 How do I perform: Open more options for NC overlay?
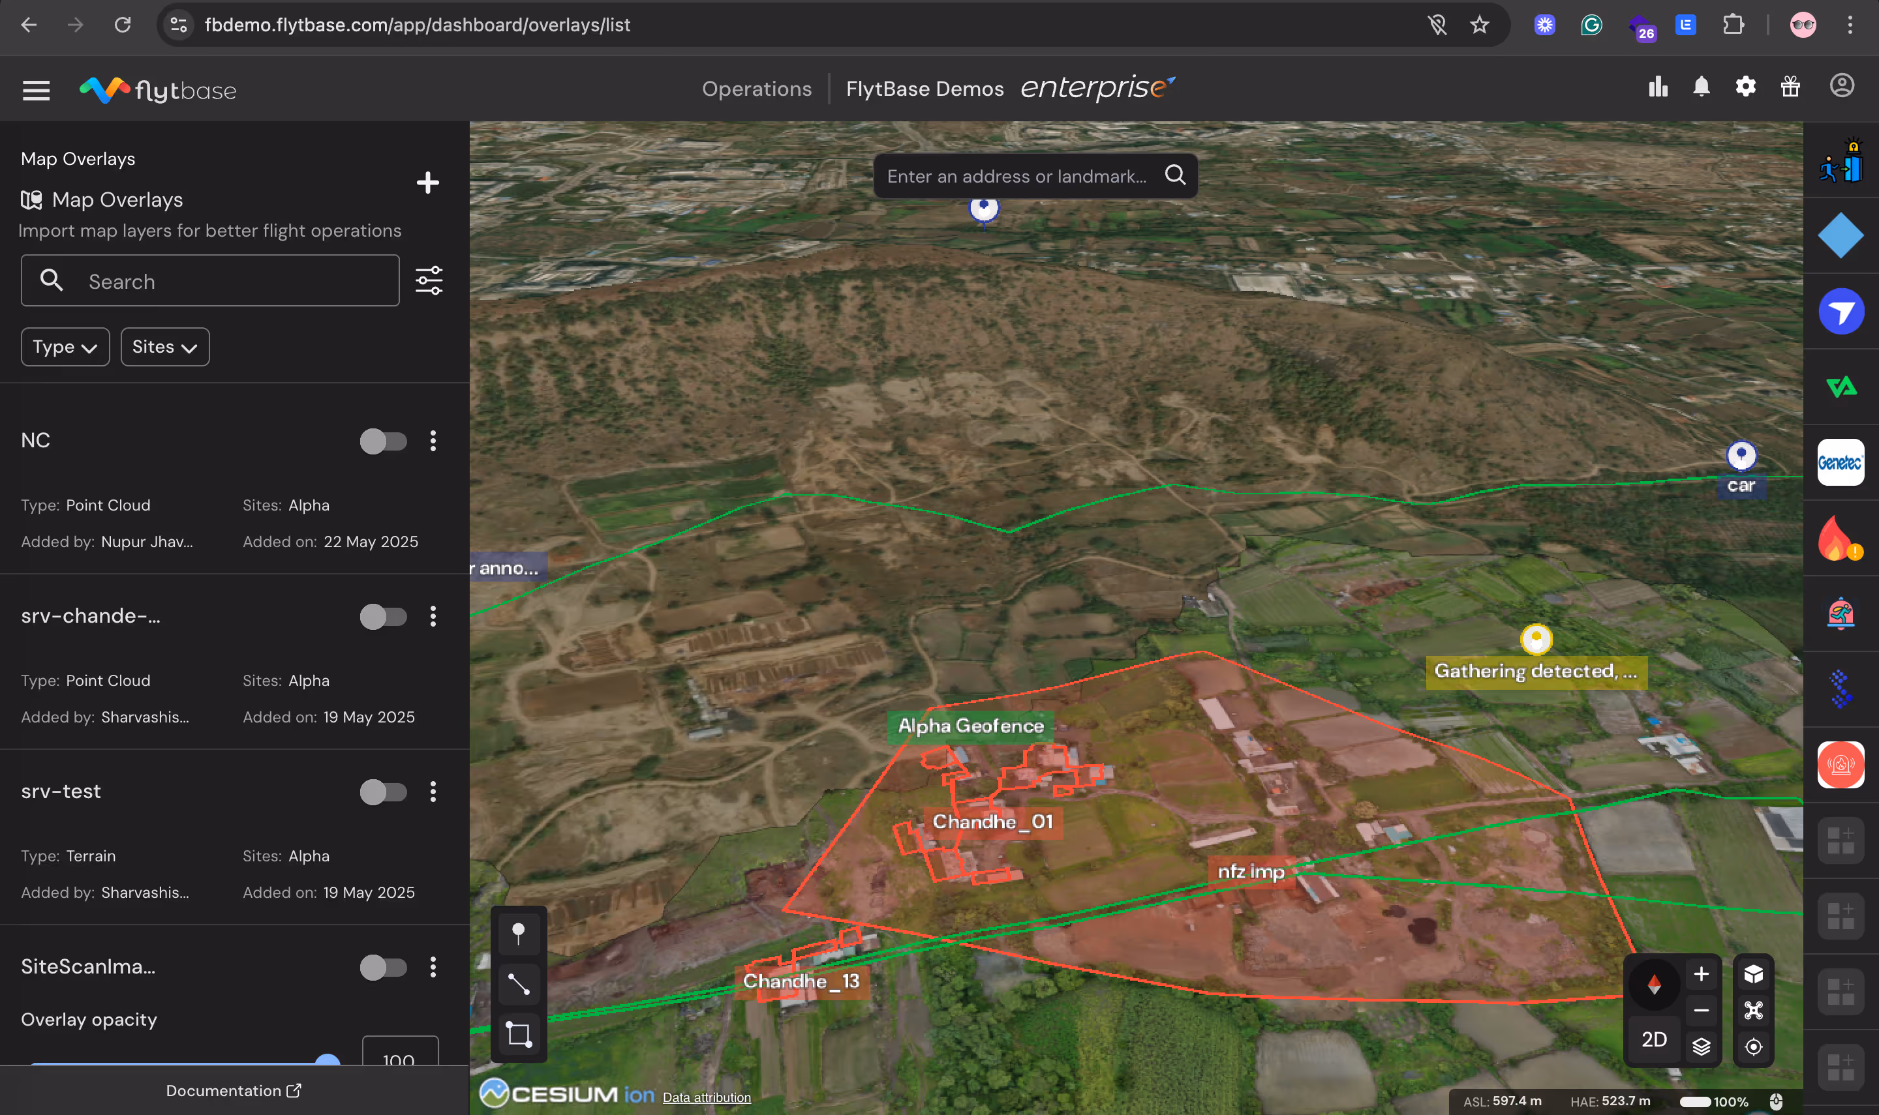pyautogui.click(x=433, y=441)
